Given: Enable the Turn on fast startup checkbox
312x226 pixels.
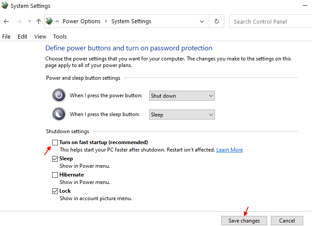Looking at the screenshot, I should coord(55,142).
